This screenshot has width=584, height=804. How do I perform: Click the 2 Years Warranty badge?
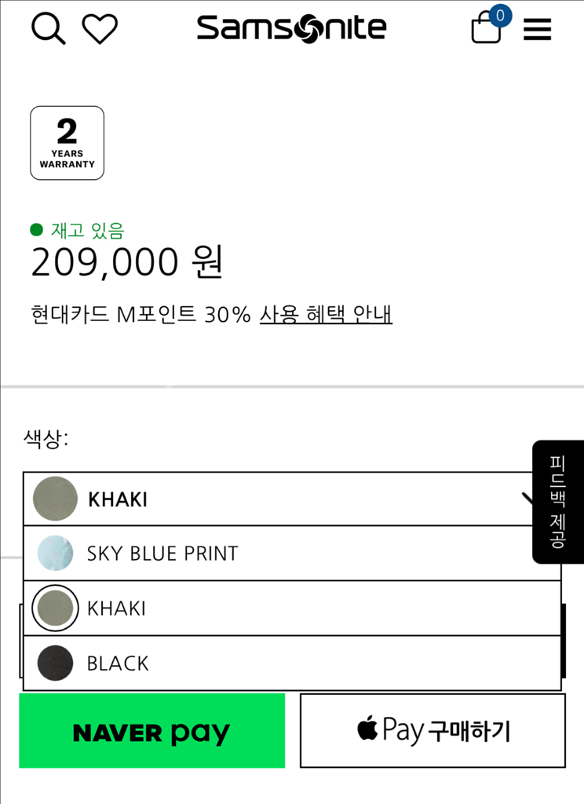pyautogui.click(x=67, y=143)
